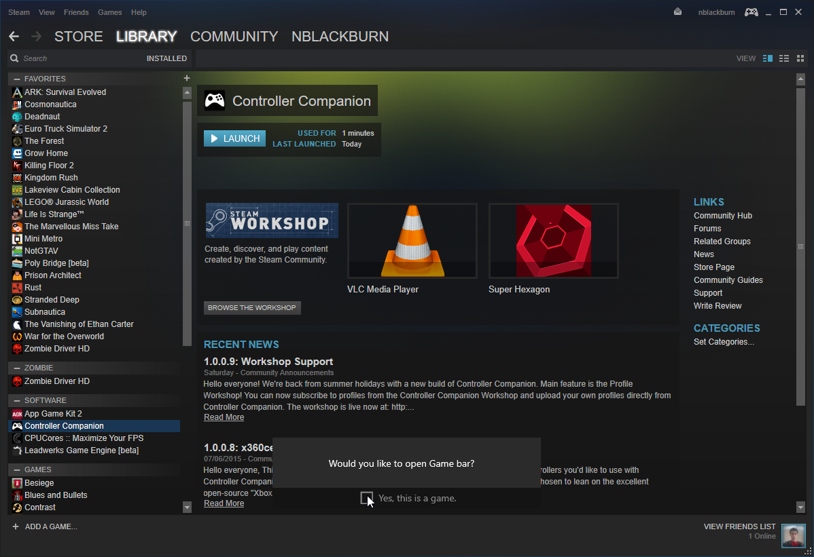Click Write Review link
The width and height of the screenshot is (814, 557).
point(718,306)
